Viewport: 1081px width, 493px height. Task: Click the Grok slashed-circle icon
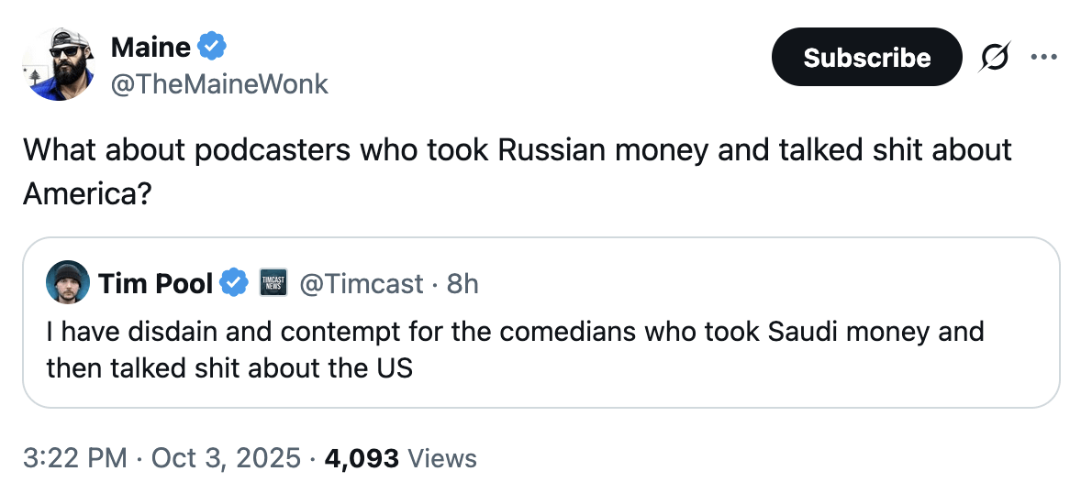[992, 58]
